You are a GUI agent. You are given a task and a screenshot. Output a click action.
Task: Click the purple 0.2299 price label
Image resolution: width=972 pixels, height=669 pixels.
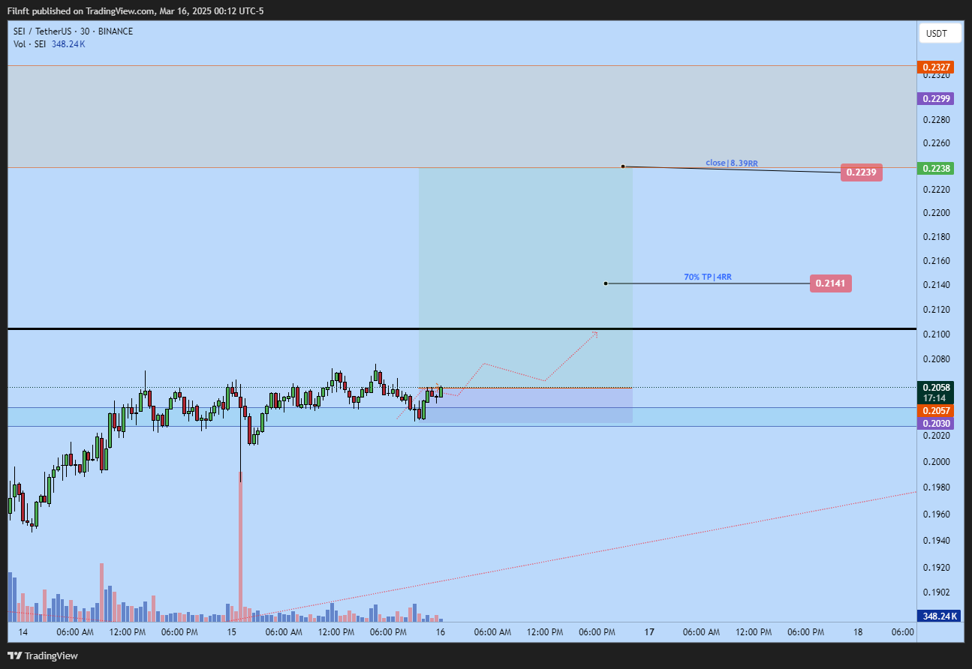pyautogui.click(x=935, y=98)
